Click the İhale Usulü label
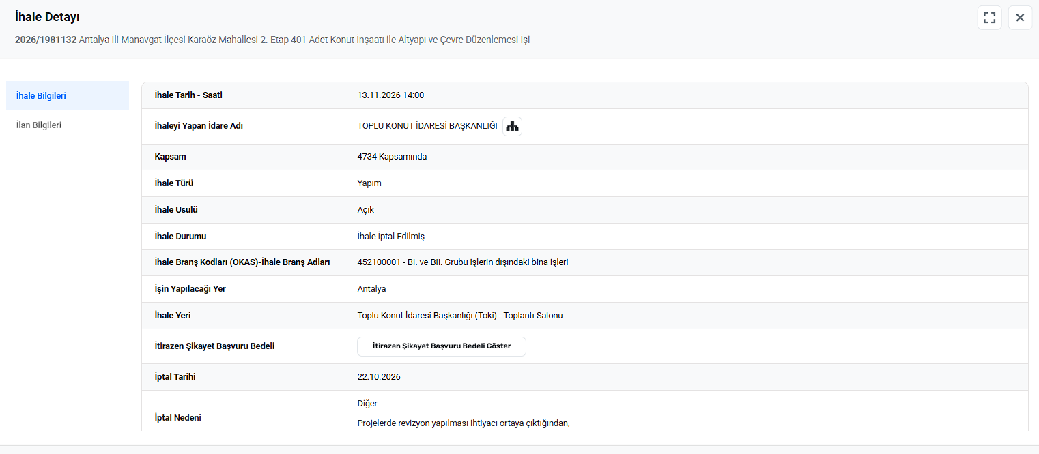This screenshot has width=1039, height=454. tap(176, 210)
